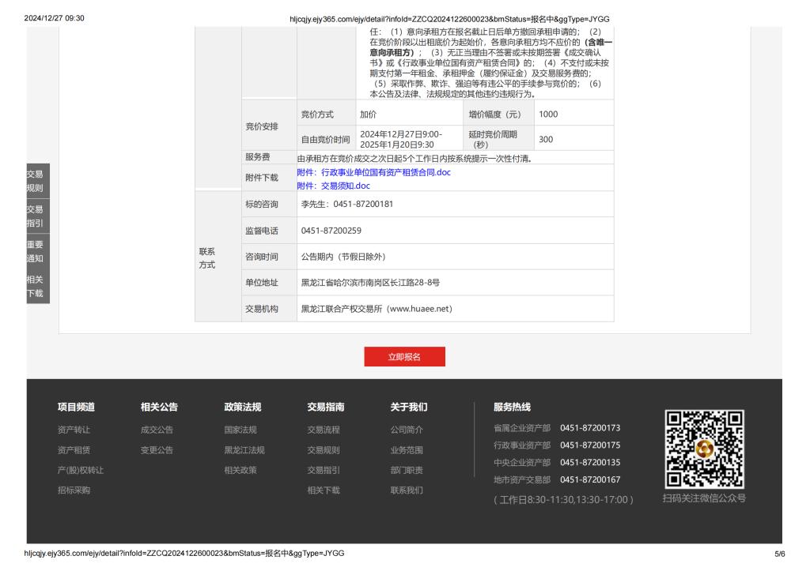Open 联系我们 footer link

[x=407, y=490]
